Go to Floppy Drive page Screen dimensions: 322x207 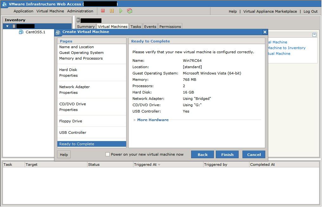click(x=71, y=121)
